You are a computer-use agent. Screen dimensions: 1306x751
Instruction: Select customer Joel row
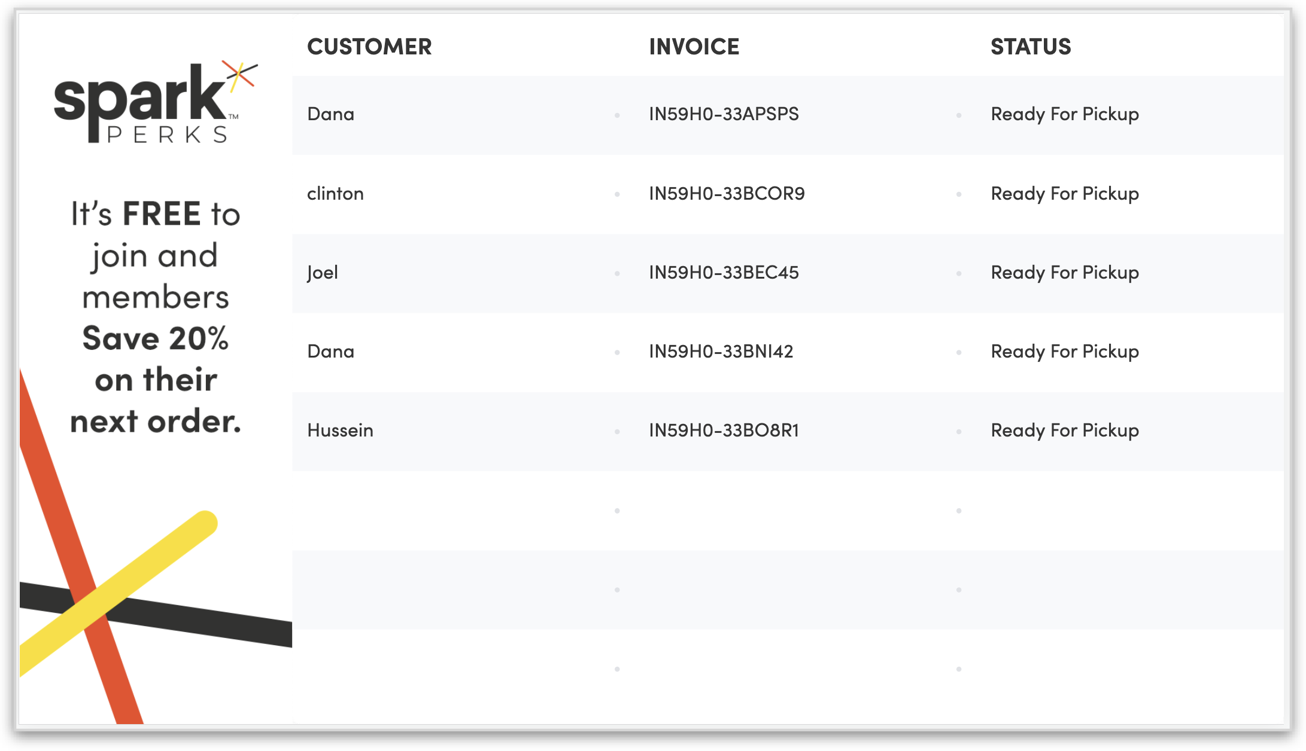pos(323,273)
